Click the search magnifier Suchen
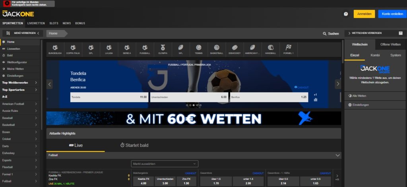The width and height of the screenshot is (407, 187). (x=331, y=33)
